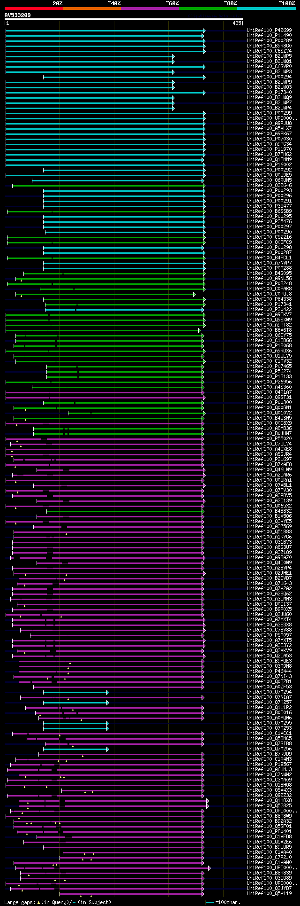The height and width of the screenshot is (906, 300).
Task: Click label UniRef100_P11970
Action: 269,149
